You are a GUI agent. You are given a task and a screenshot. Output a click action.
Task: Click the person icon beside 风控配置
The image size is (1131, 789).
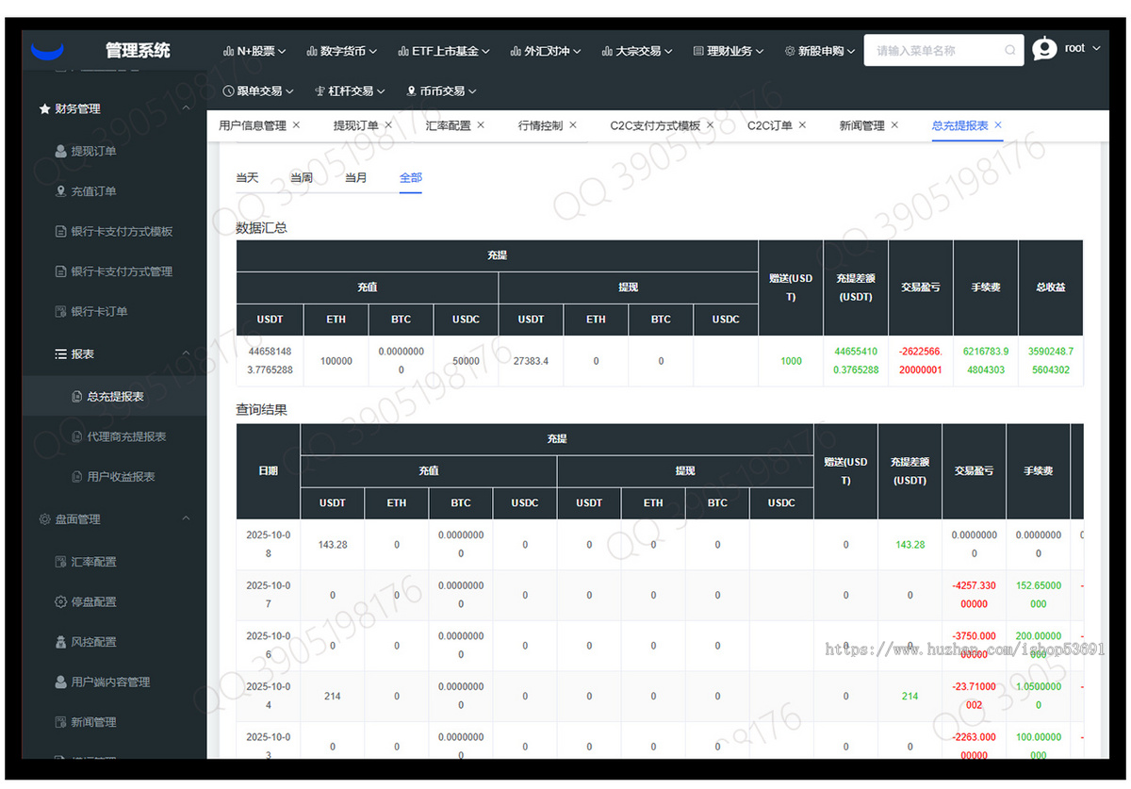(61, 642)
